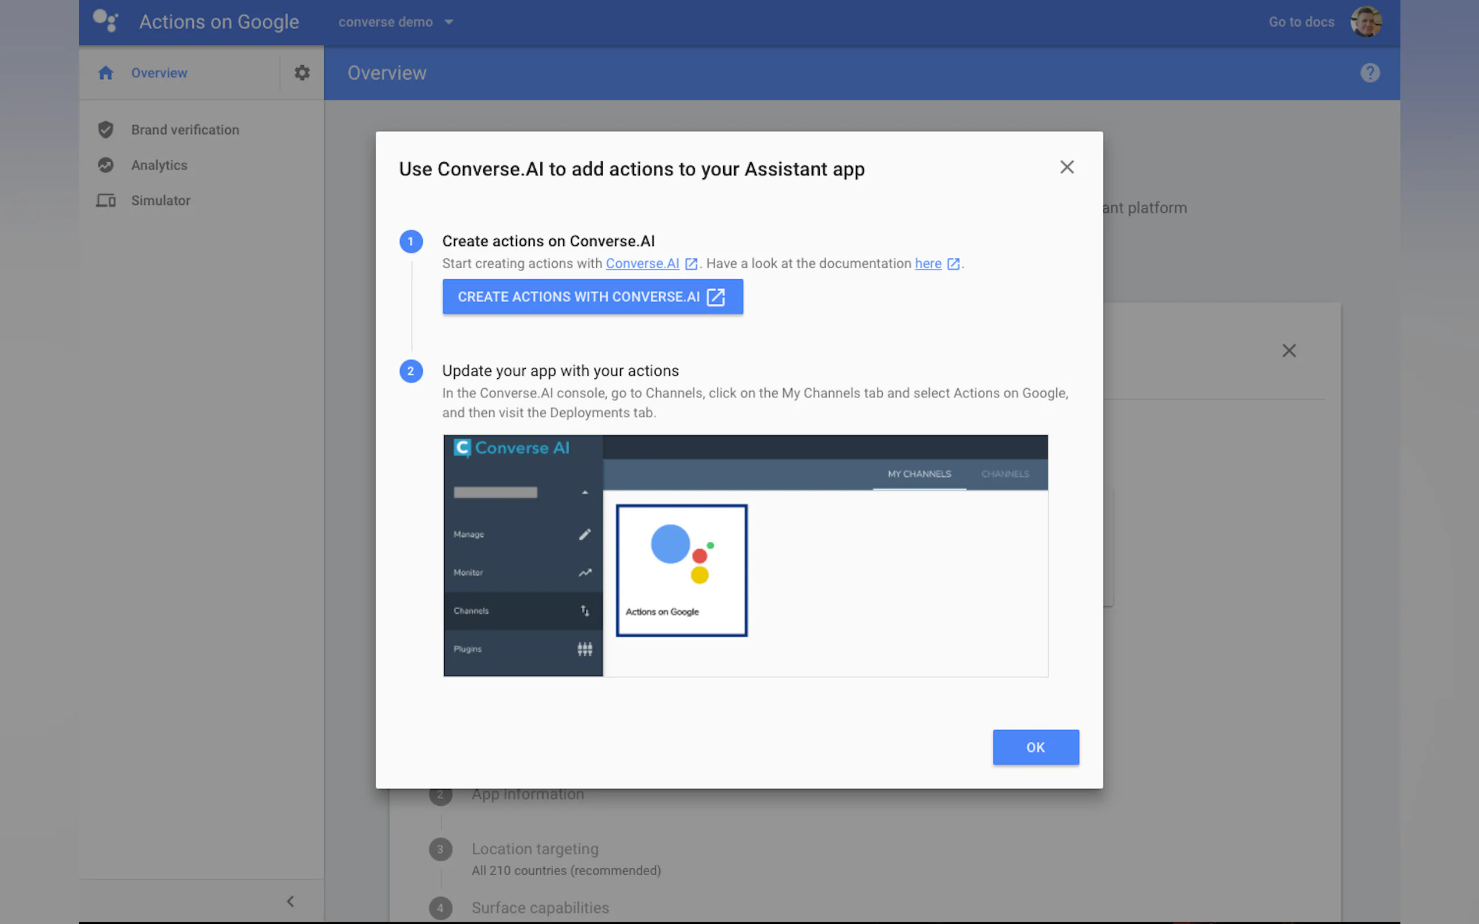This screenshot has width=1479, height=924.
Task: Click the Overview home icon
Action: 106,73
